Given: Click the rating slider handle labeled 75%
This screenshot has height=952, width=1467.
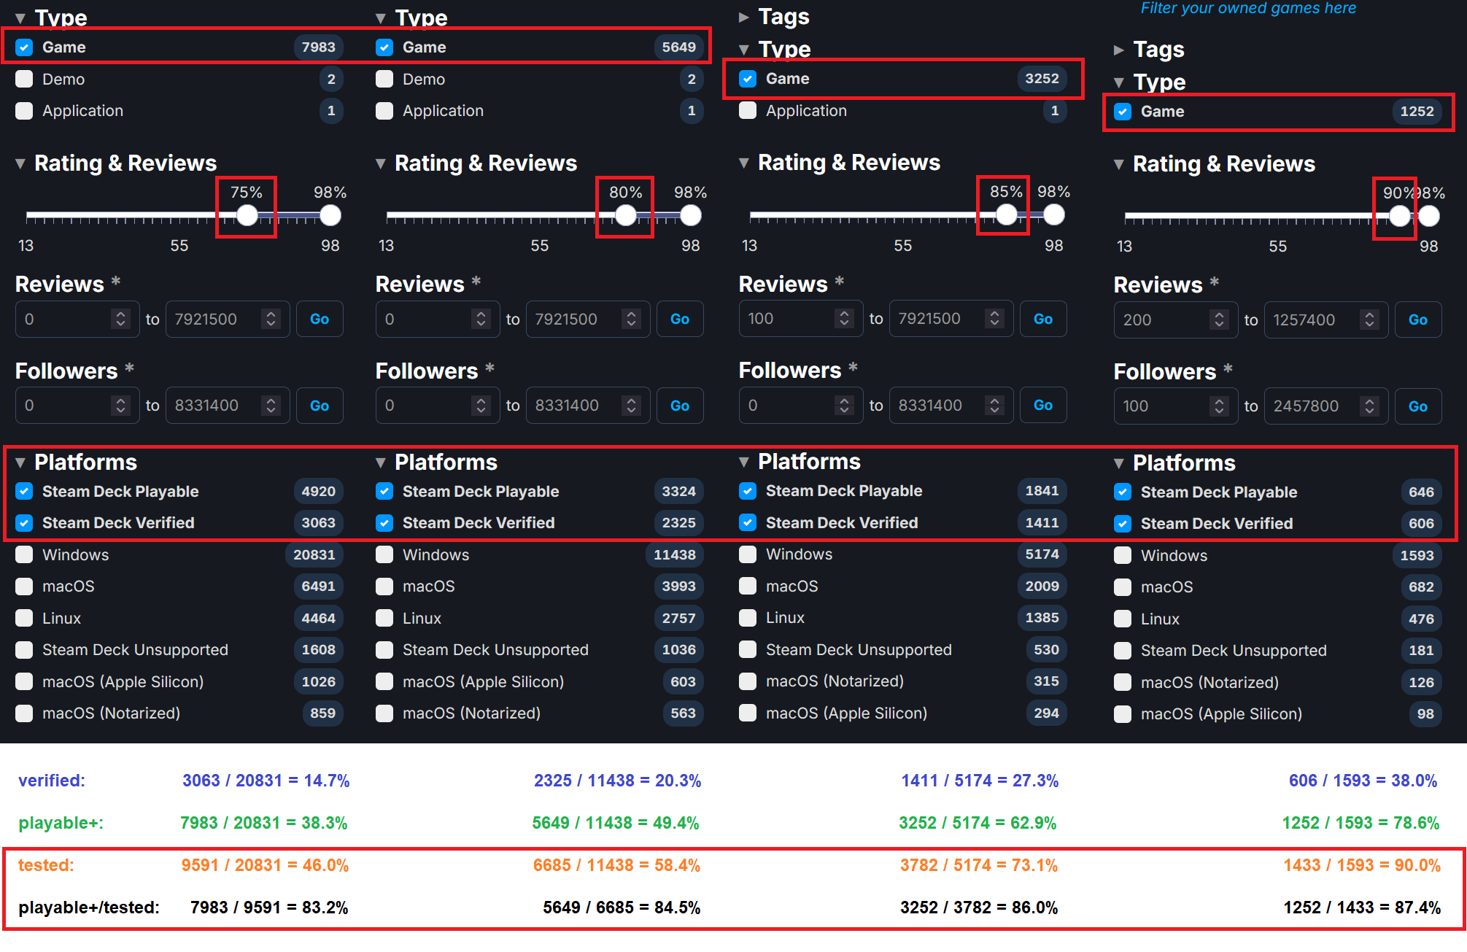Looking at the screenshot, I should coord(247,216).
